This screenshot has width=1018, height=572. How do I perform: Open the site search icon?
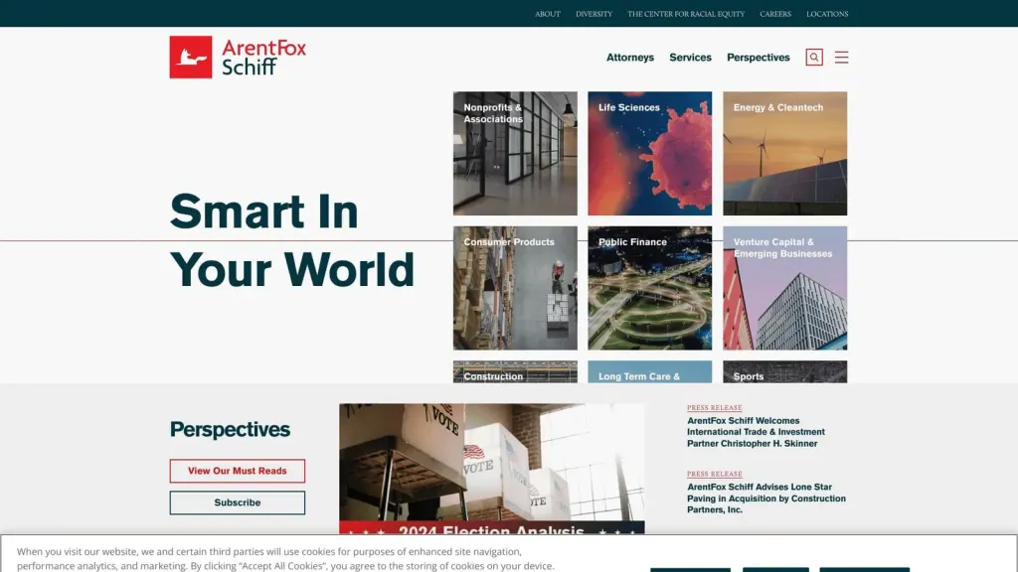click(814, 57)
